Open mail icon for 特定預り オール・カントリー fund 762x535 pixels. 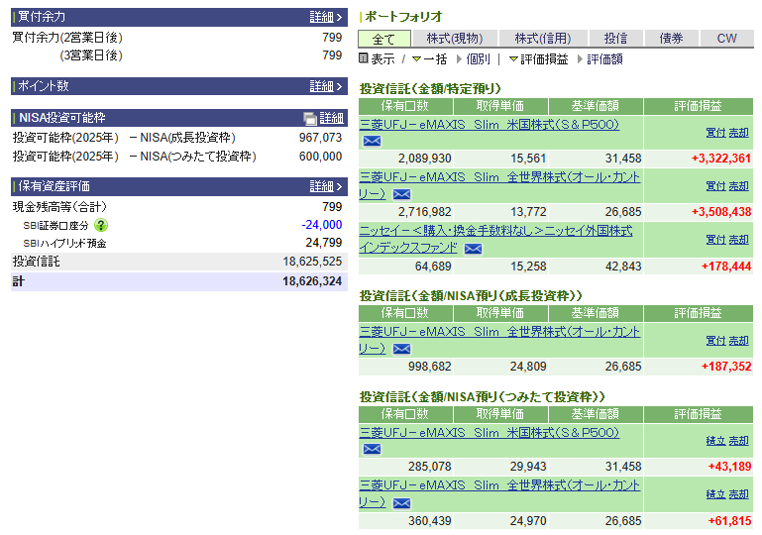(401, 194)
